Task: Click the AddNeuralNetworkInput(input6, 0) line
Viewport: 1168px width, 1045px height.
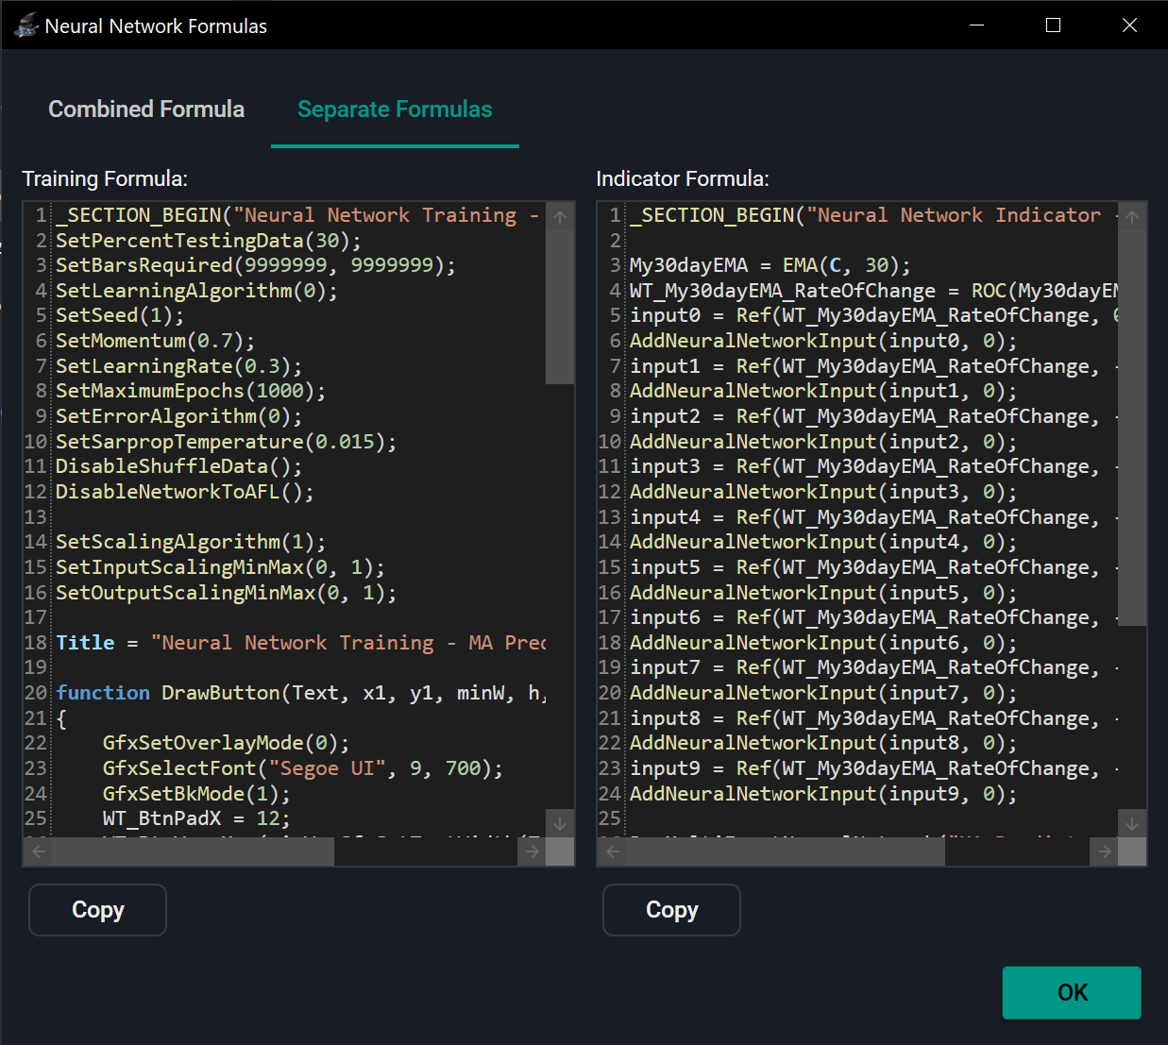Action: tap(823, 643)
